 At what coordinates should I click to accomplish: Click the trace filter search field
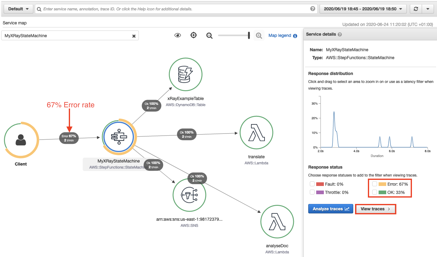click(176, 9)
